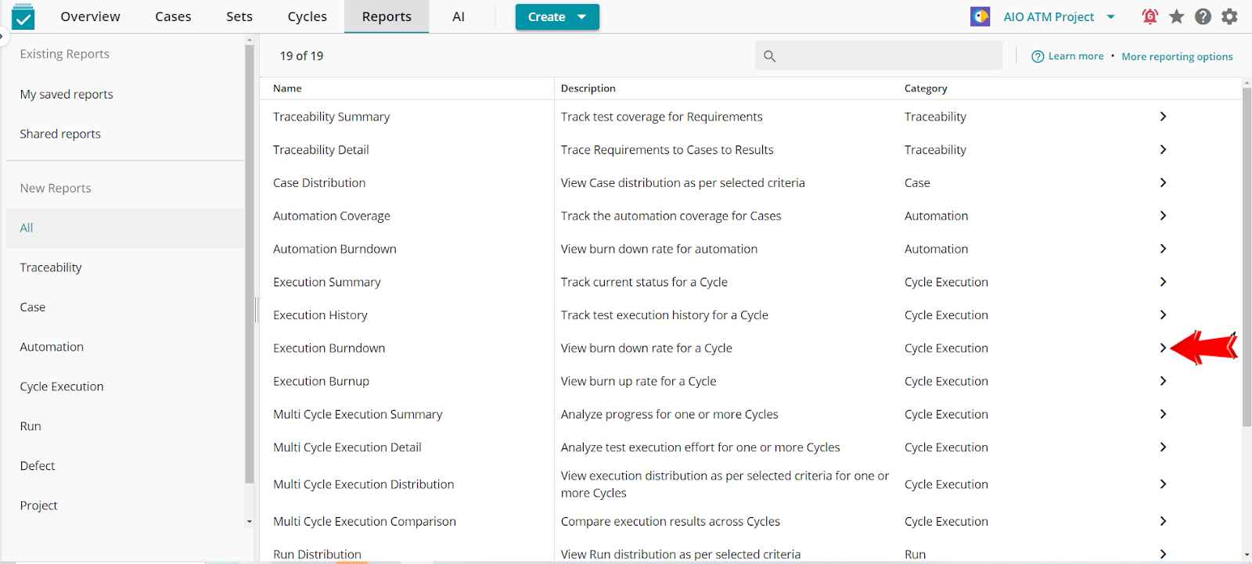The height and width of the screenshot is (564, 1252).
Task: Open Multi Cycle Execution Detail chevron
Action: point(1163,447)
